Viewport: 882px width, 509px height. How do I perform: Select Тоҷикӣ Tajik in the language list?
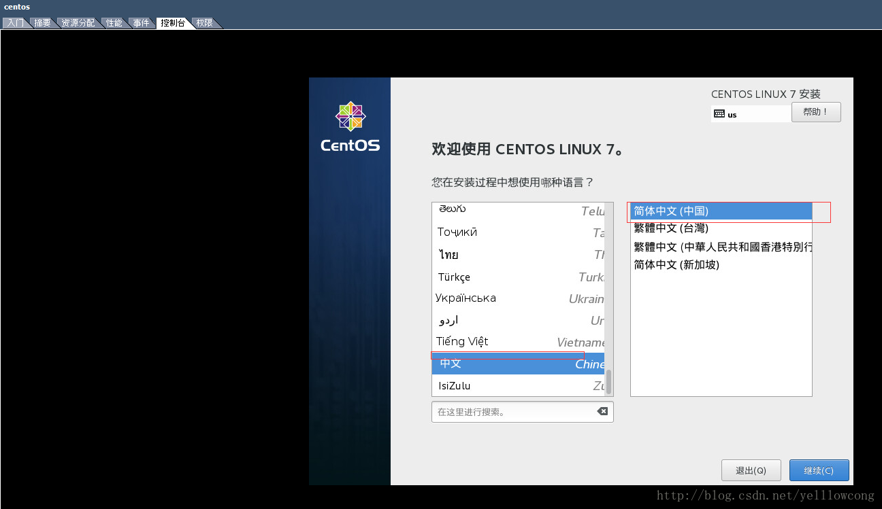519,232
